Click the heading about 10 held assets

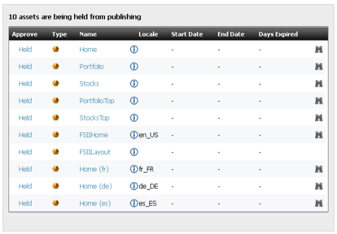click(x=75, y=17)
